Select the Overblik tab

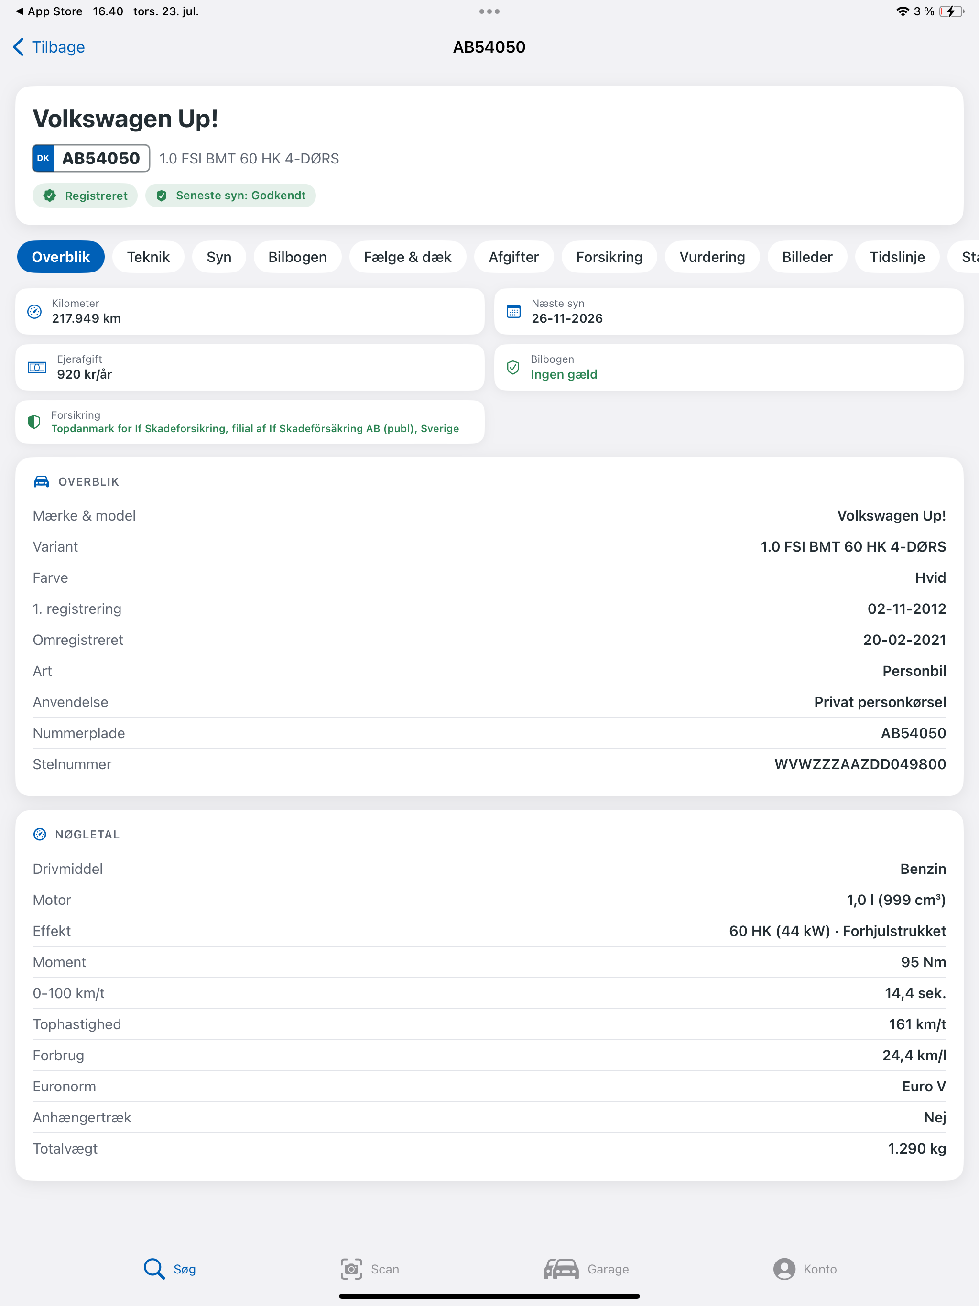pos(61,257)
